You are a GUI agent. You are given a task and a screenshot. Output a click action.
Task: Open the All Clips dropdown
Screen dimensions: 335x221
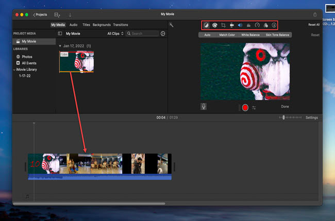[115, 33]
